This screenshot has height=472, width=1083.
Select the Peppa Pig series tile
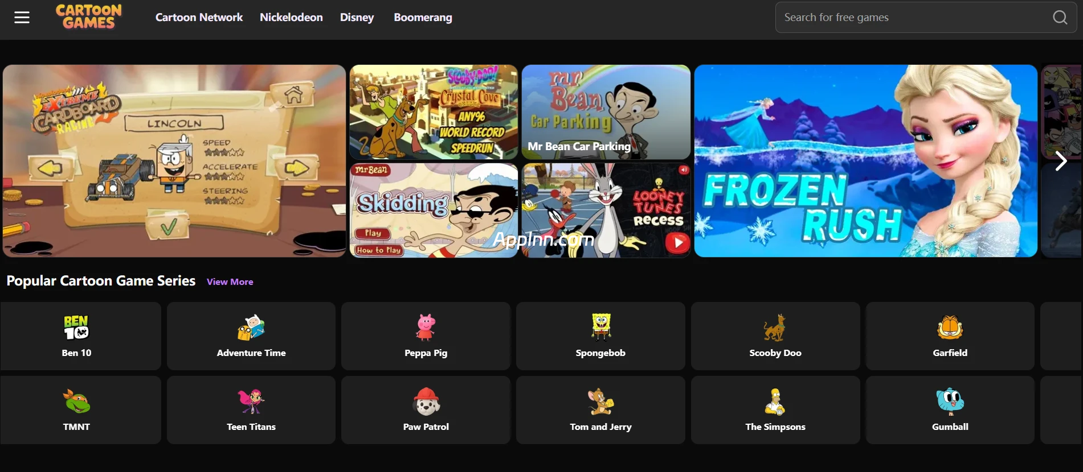point(426,336)
